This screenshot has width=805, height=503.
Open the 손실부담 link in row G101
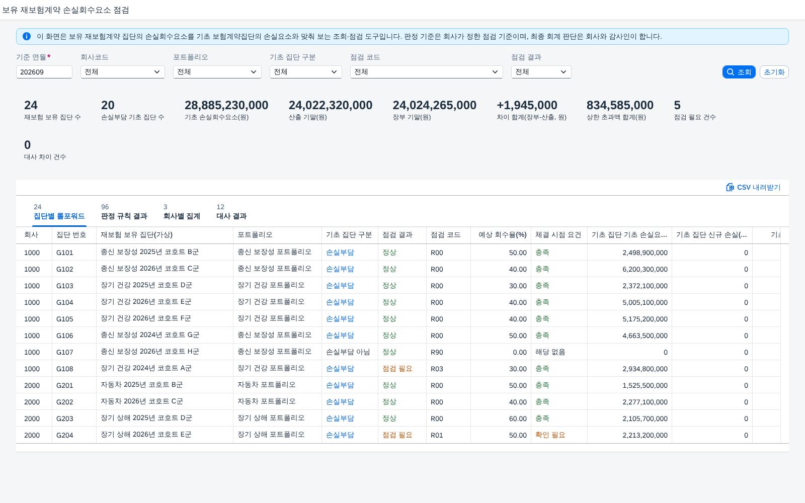coord(340,253)
